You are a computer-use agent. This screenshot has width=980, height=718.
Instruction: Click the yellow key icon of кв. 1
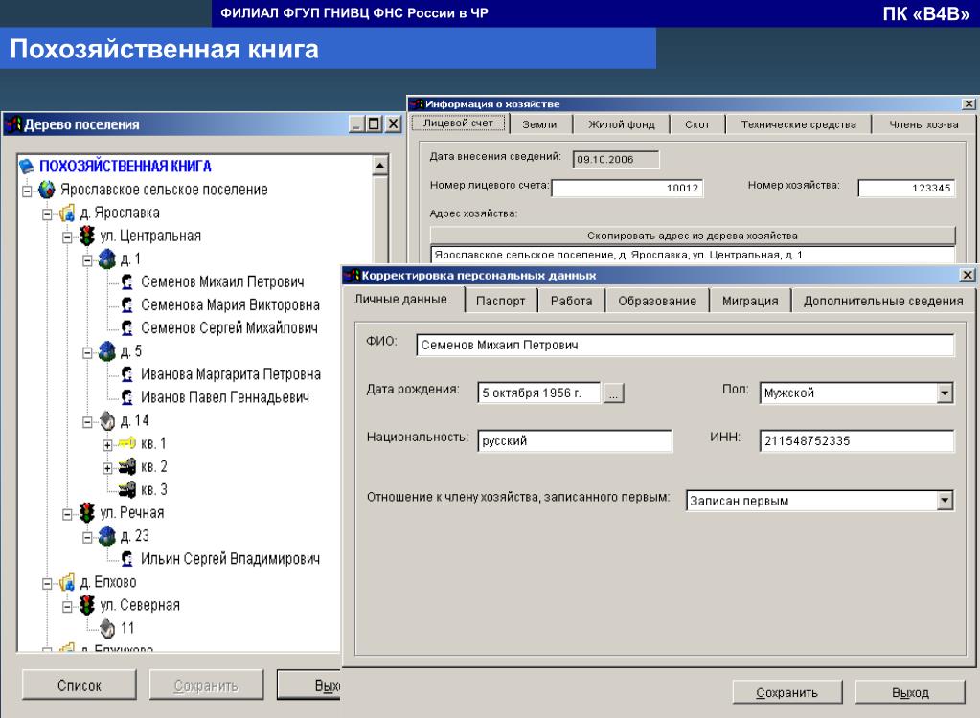point(126,444)
